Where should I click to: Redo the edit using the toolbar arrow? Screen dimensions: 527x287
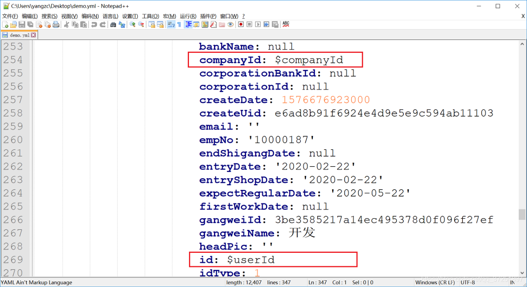coord(102,25)
